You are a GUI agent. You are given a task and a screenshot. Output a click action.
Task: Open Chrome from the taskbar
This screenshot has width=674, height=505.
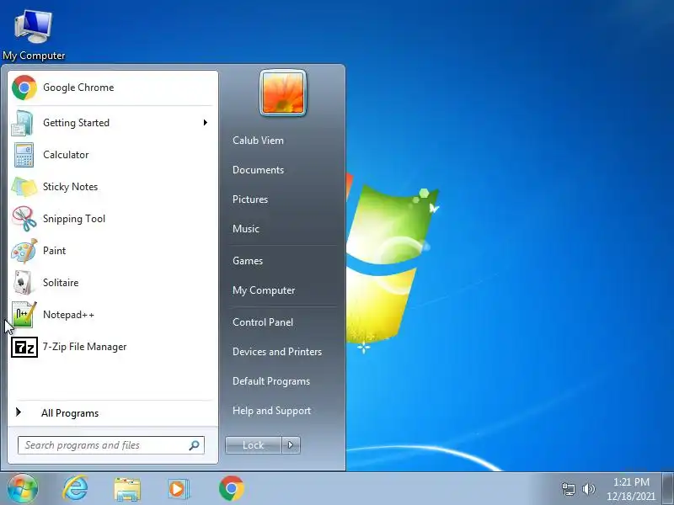[x=231, y=489]
